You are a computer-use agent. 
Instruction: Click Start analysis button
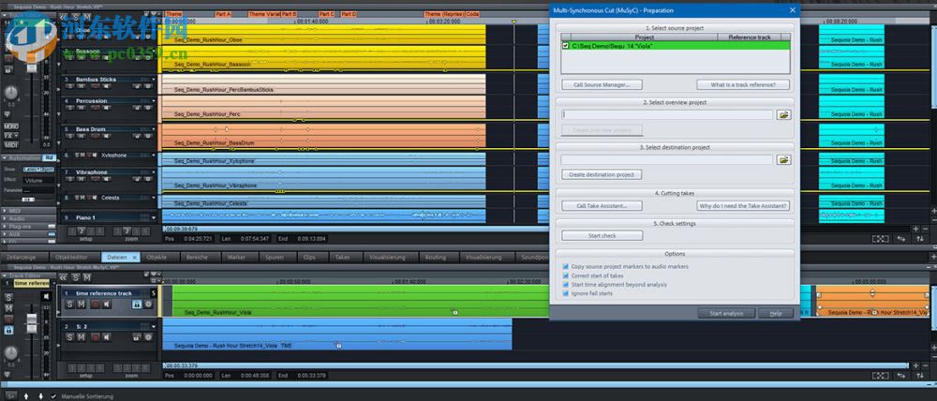coord(726,313)
